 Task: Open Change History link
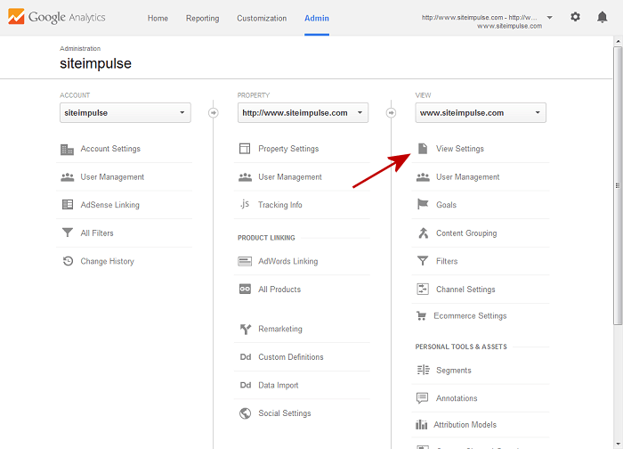[x=108, y=261]
